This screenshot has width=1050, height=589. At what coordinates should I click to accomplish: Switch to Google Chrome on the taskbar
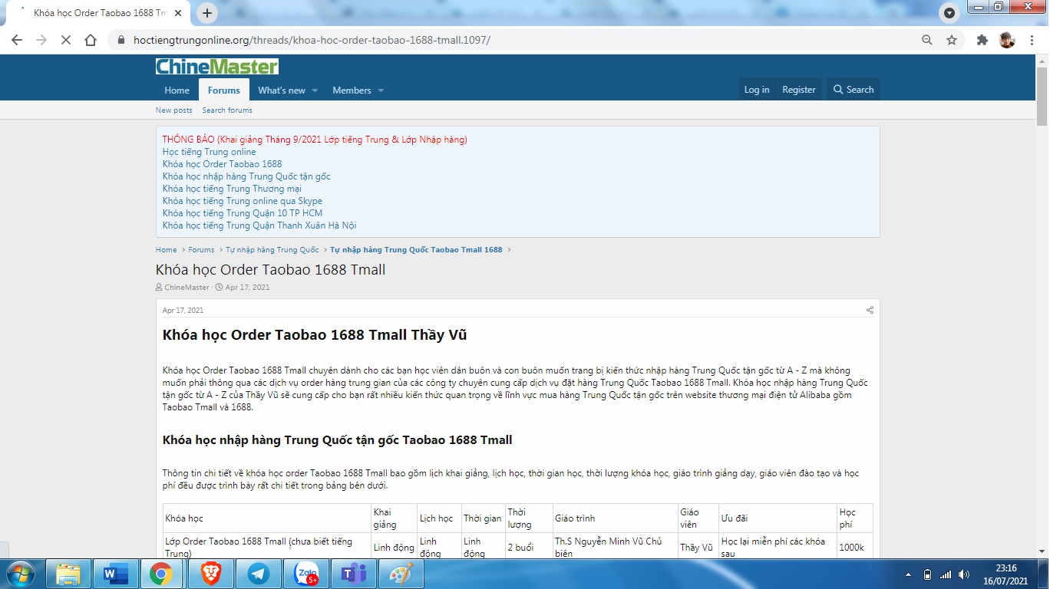(x=161, y=574)
